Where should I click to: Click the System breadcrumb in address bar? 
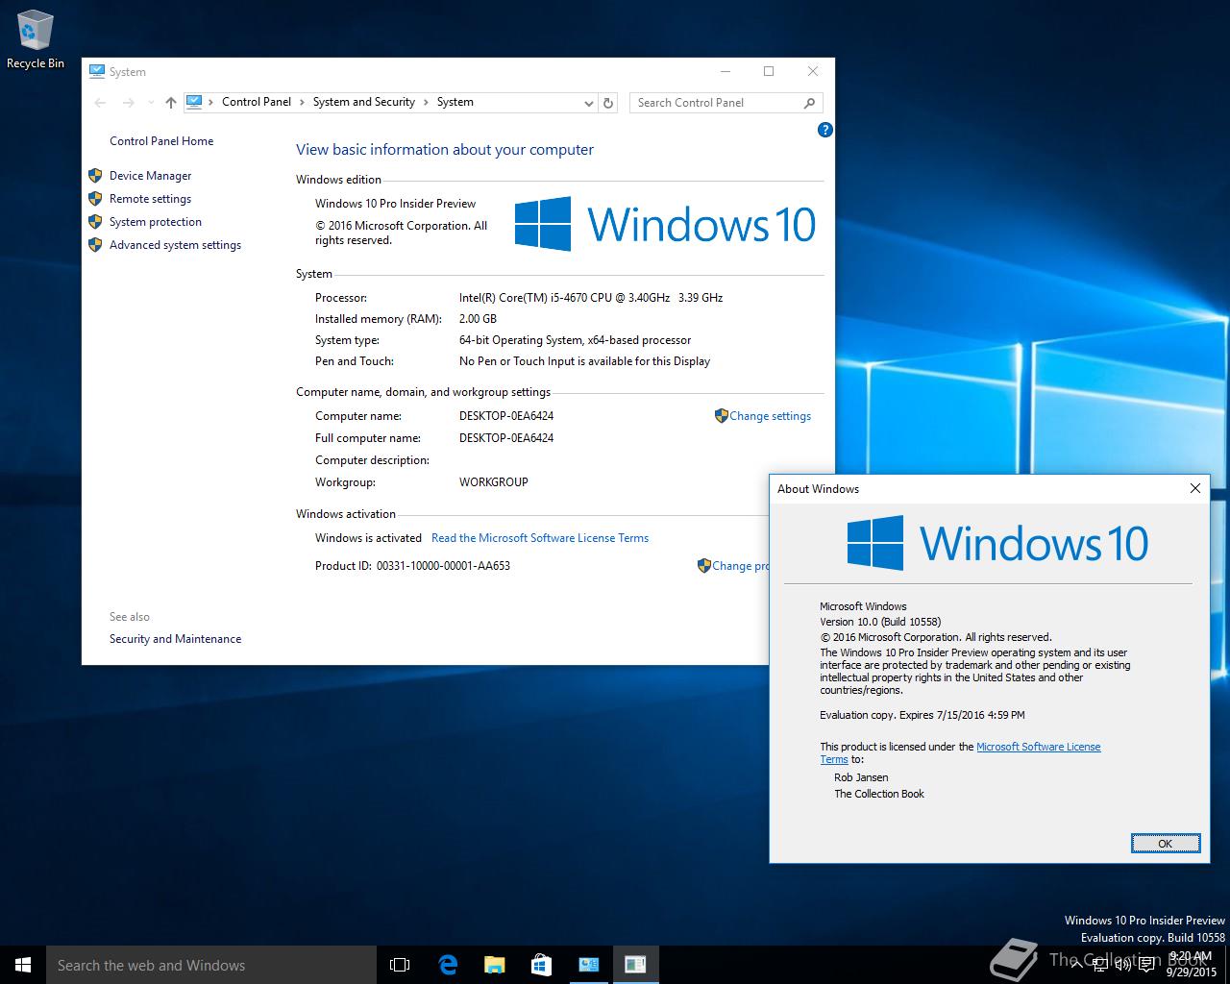455,102
